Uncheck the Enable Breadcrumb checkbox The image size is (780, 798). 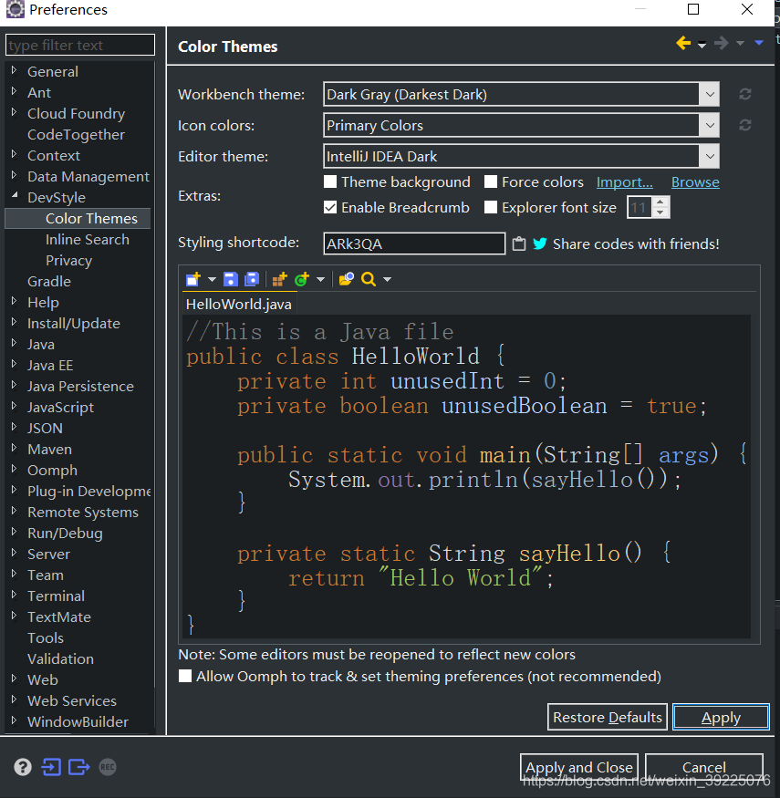pos(330,207)
